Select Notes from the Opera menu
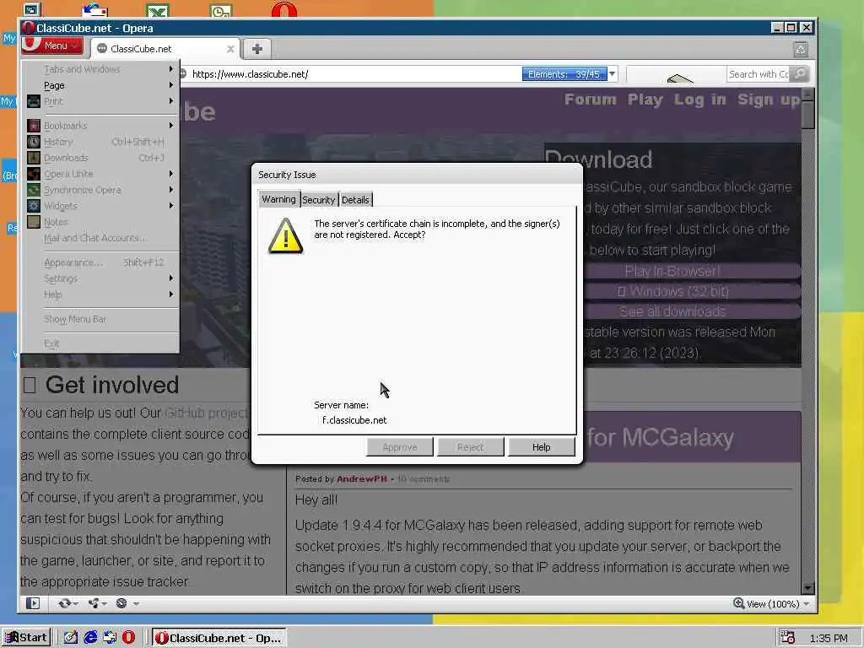This screenshot has width=864, height=648. click(x=101, y=222)
